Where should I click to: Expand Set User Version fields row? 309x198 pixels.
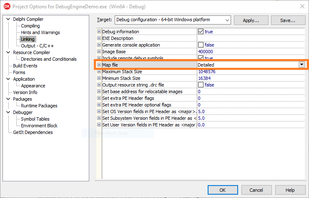[x=99, y=125]
